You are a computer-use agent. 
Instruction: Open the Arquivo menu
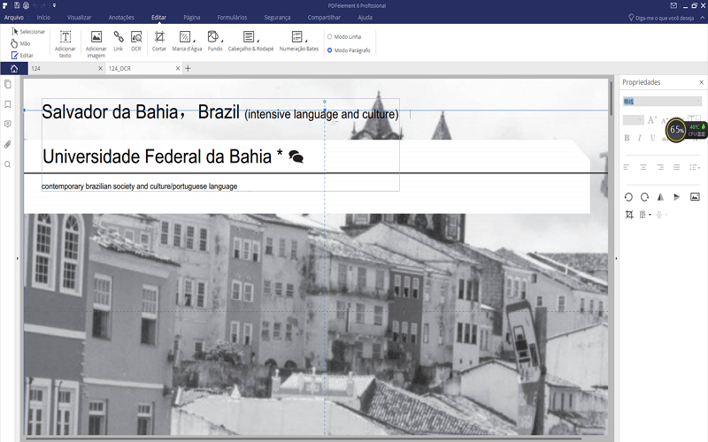point(13,17)
